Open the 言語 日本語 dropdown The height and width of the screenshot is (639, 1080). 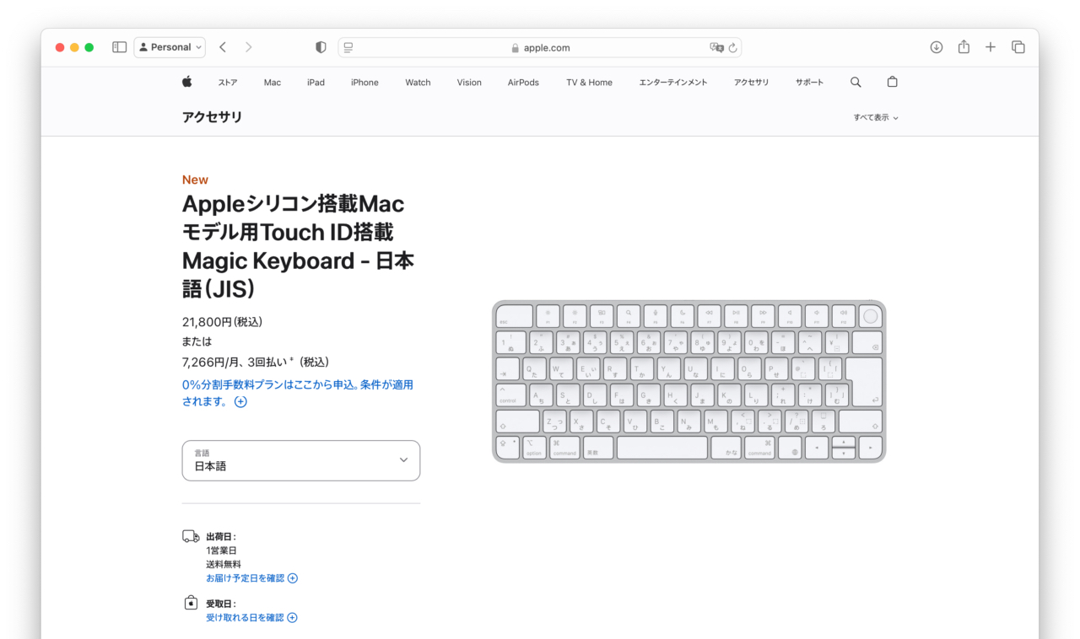tap(301, 460)
